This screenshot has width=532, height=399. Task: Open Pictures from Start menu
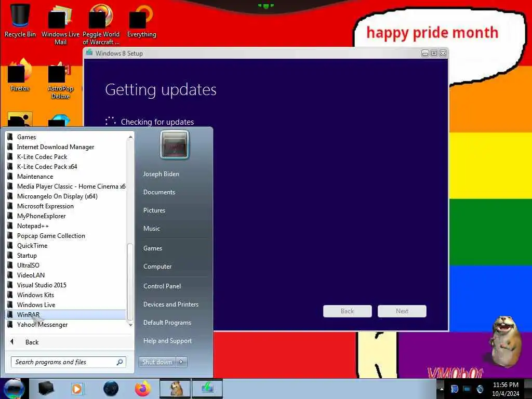click(154, 210)
